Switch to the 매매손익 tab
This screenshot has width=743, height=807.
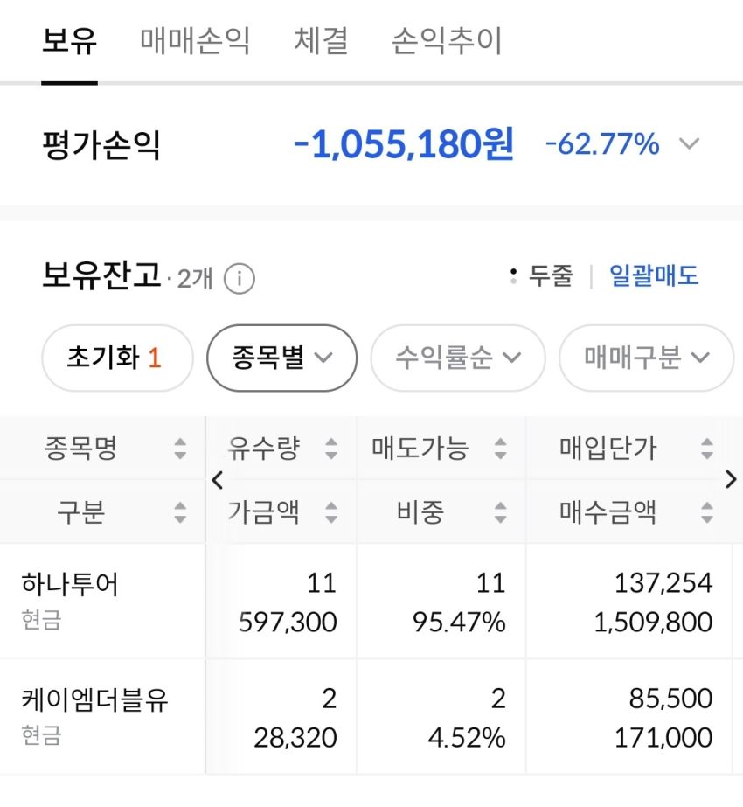(x=195, y=41)
